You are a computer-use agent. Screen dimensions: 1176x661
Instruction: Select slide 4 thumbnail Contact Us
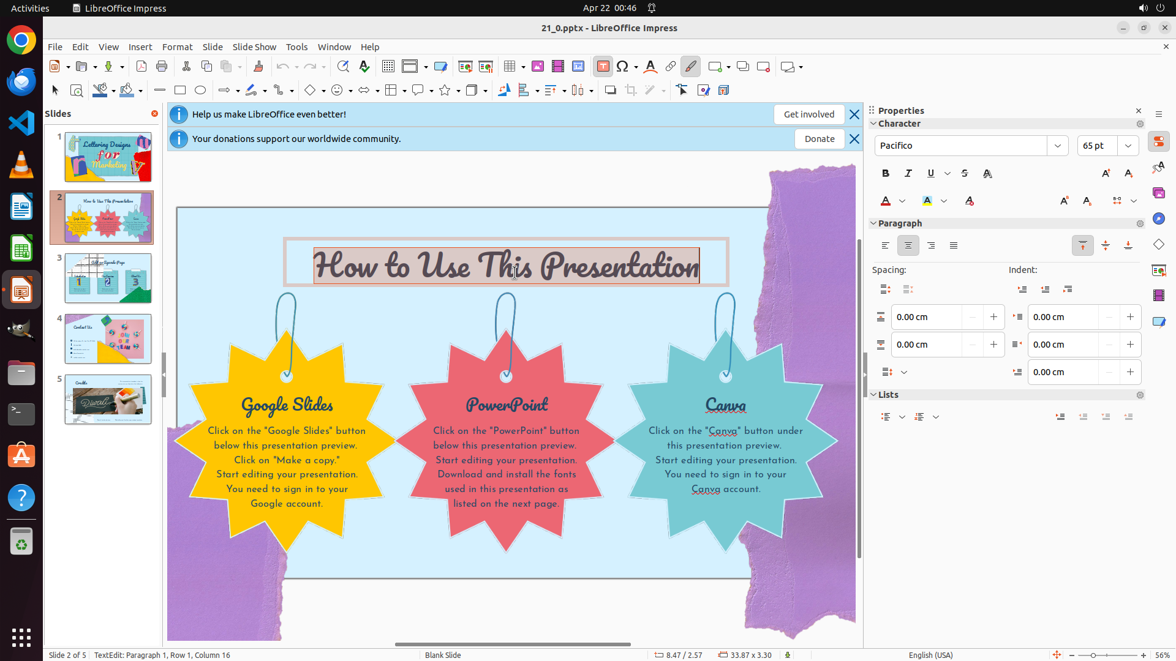pos(108,339)
